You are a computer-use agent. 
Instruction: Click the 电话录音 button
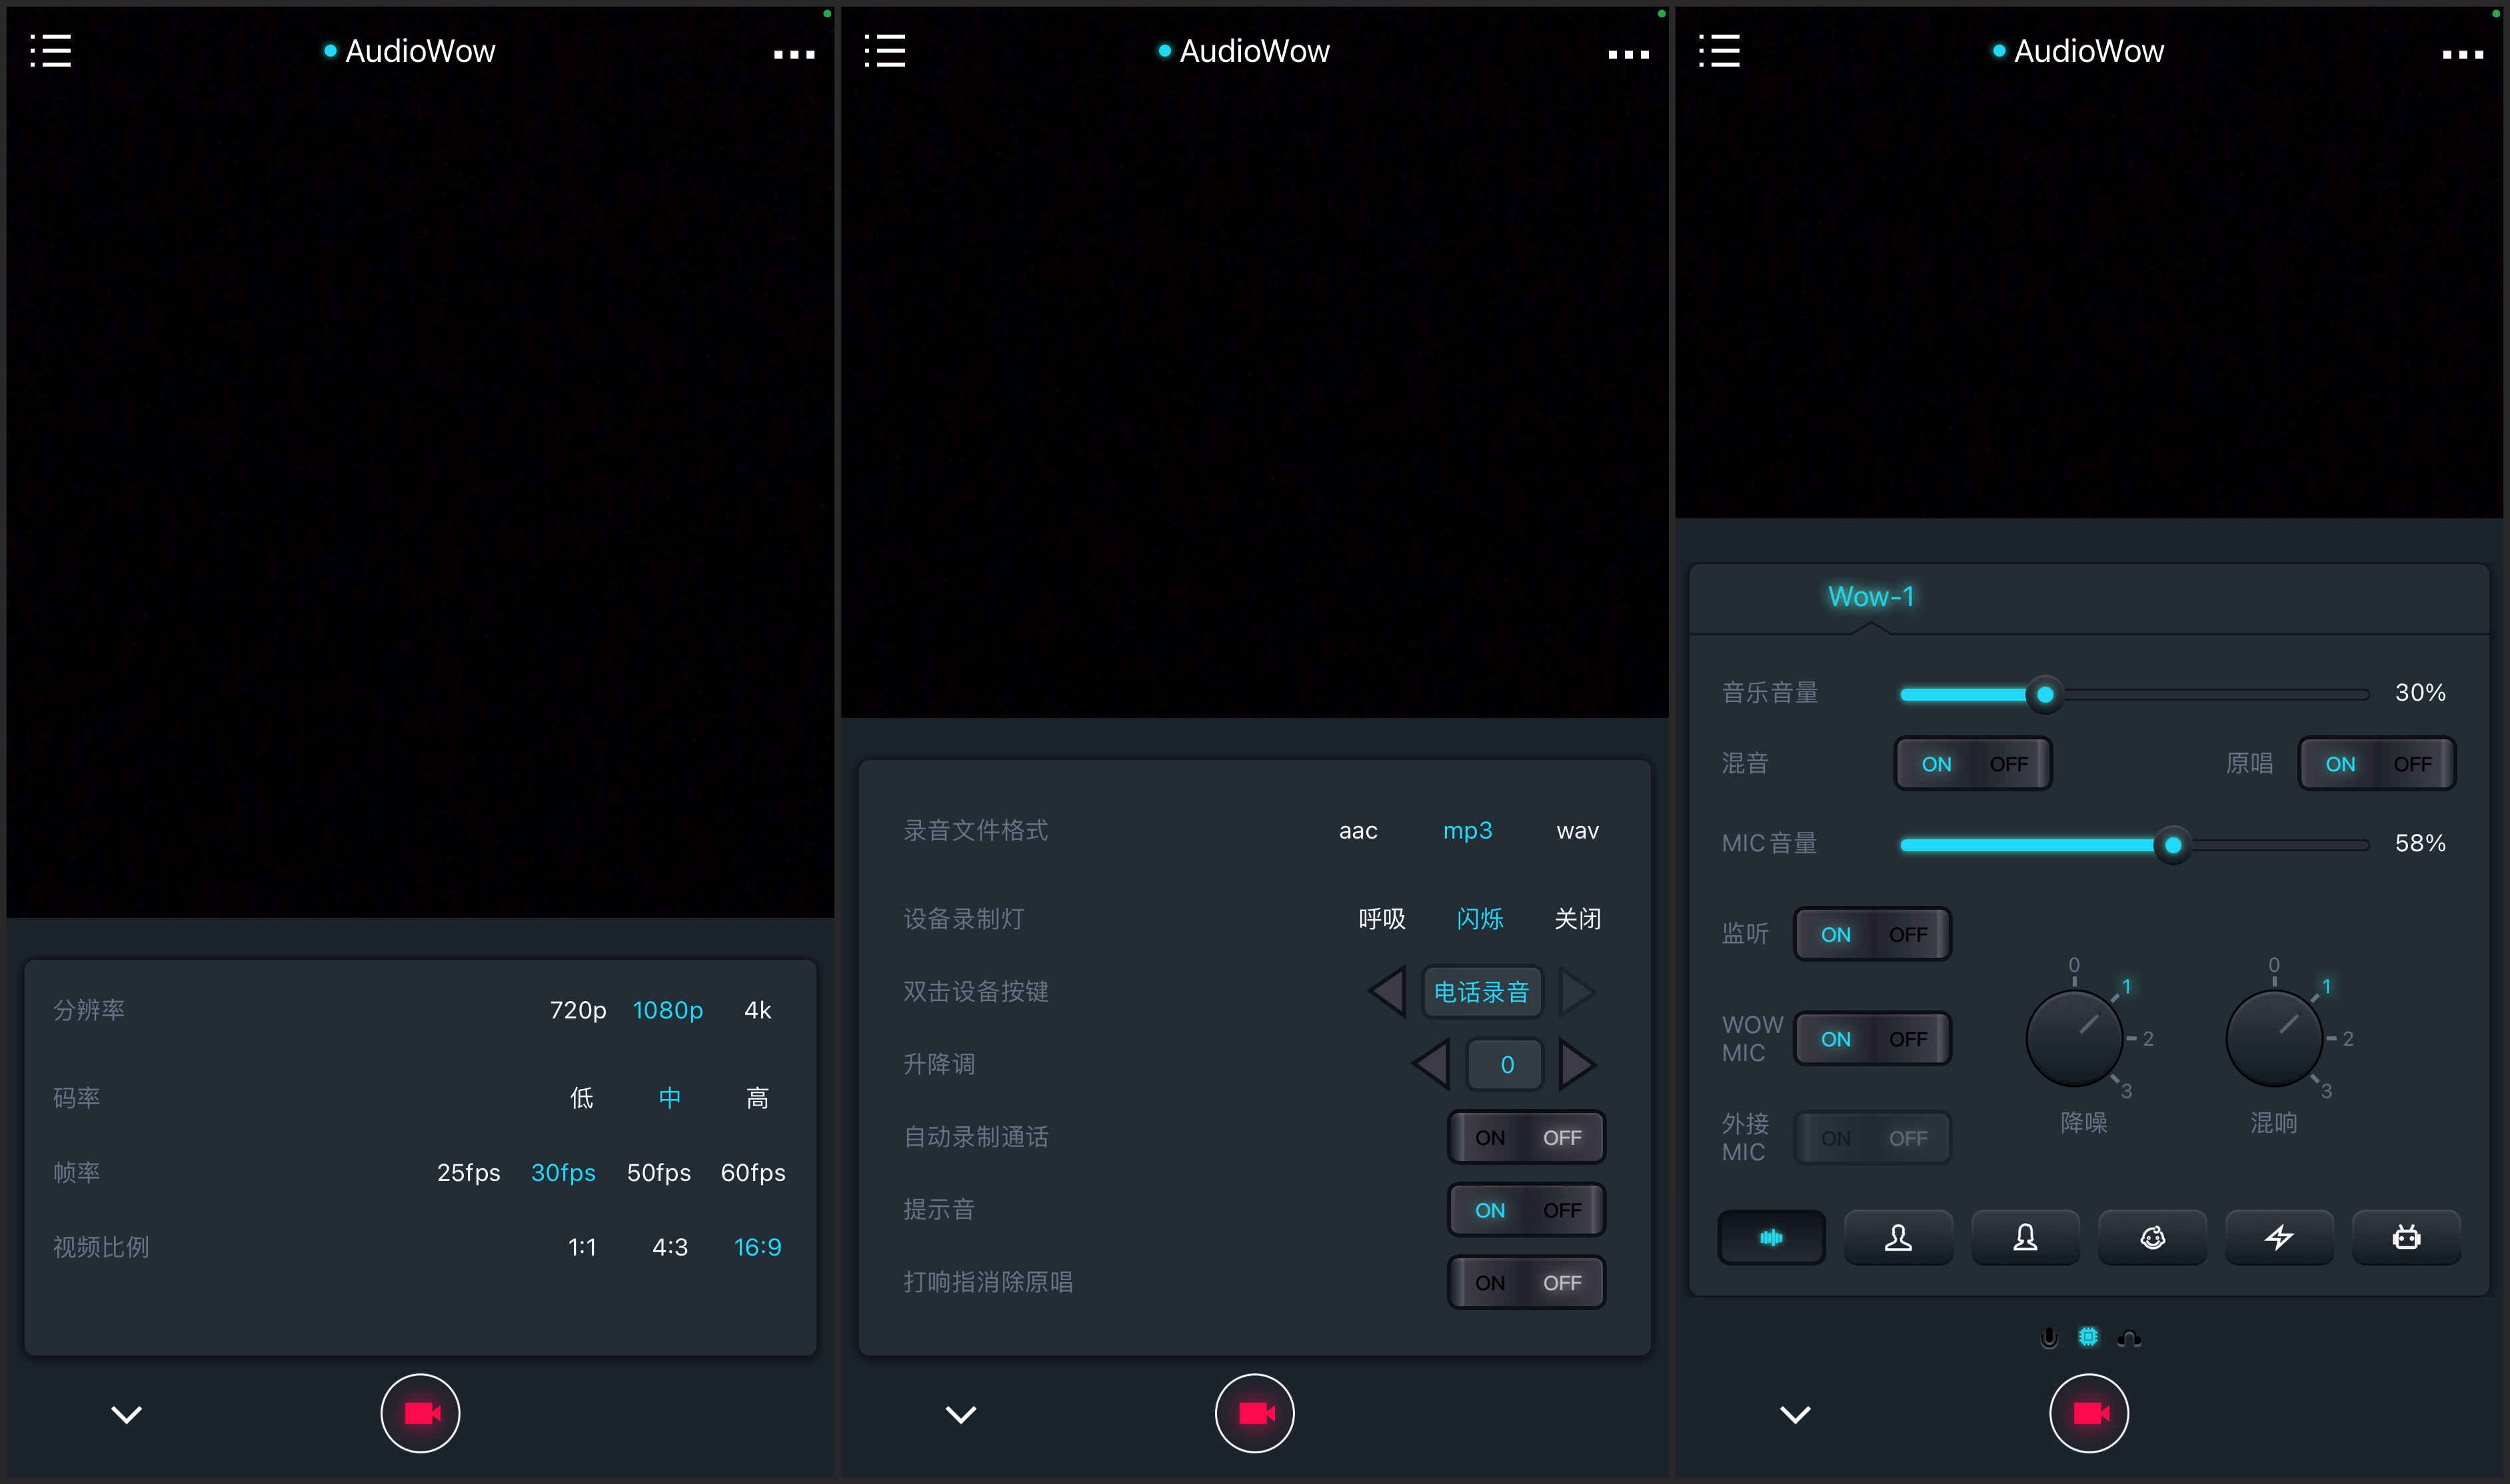(1482, 992)
